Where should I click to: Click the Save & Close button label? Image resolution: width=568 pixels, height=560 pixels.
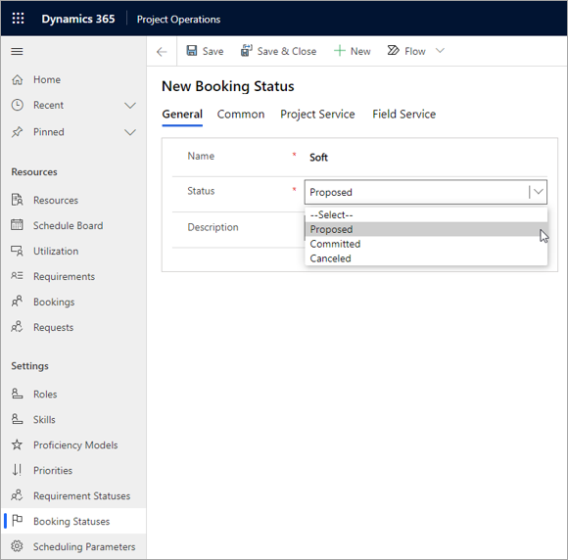click(x=287, y=52)
